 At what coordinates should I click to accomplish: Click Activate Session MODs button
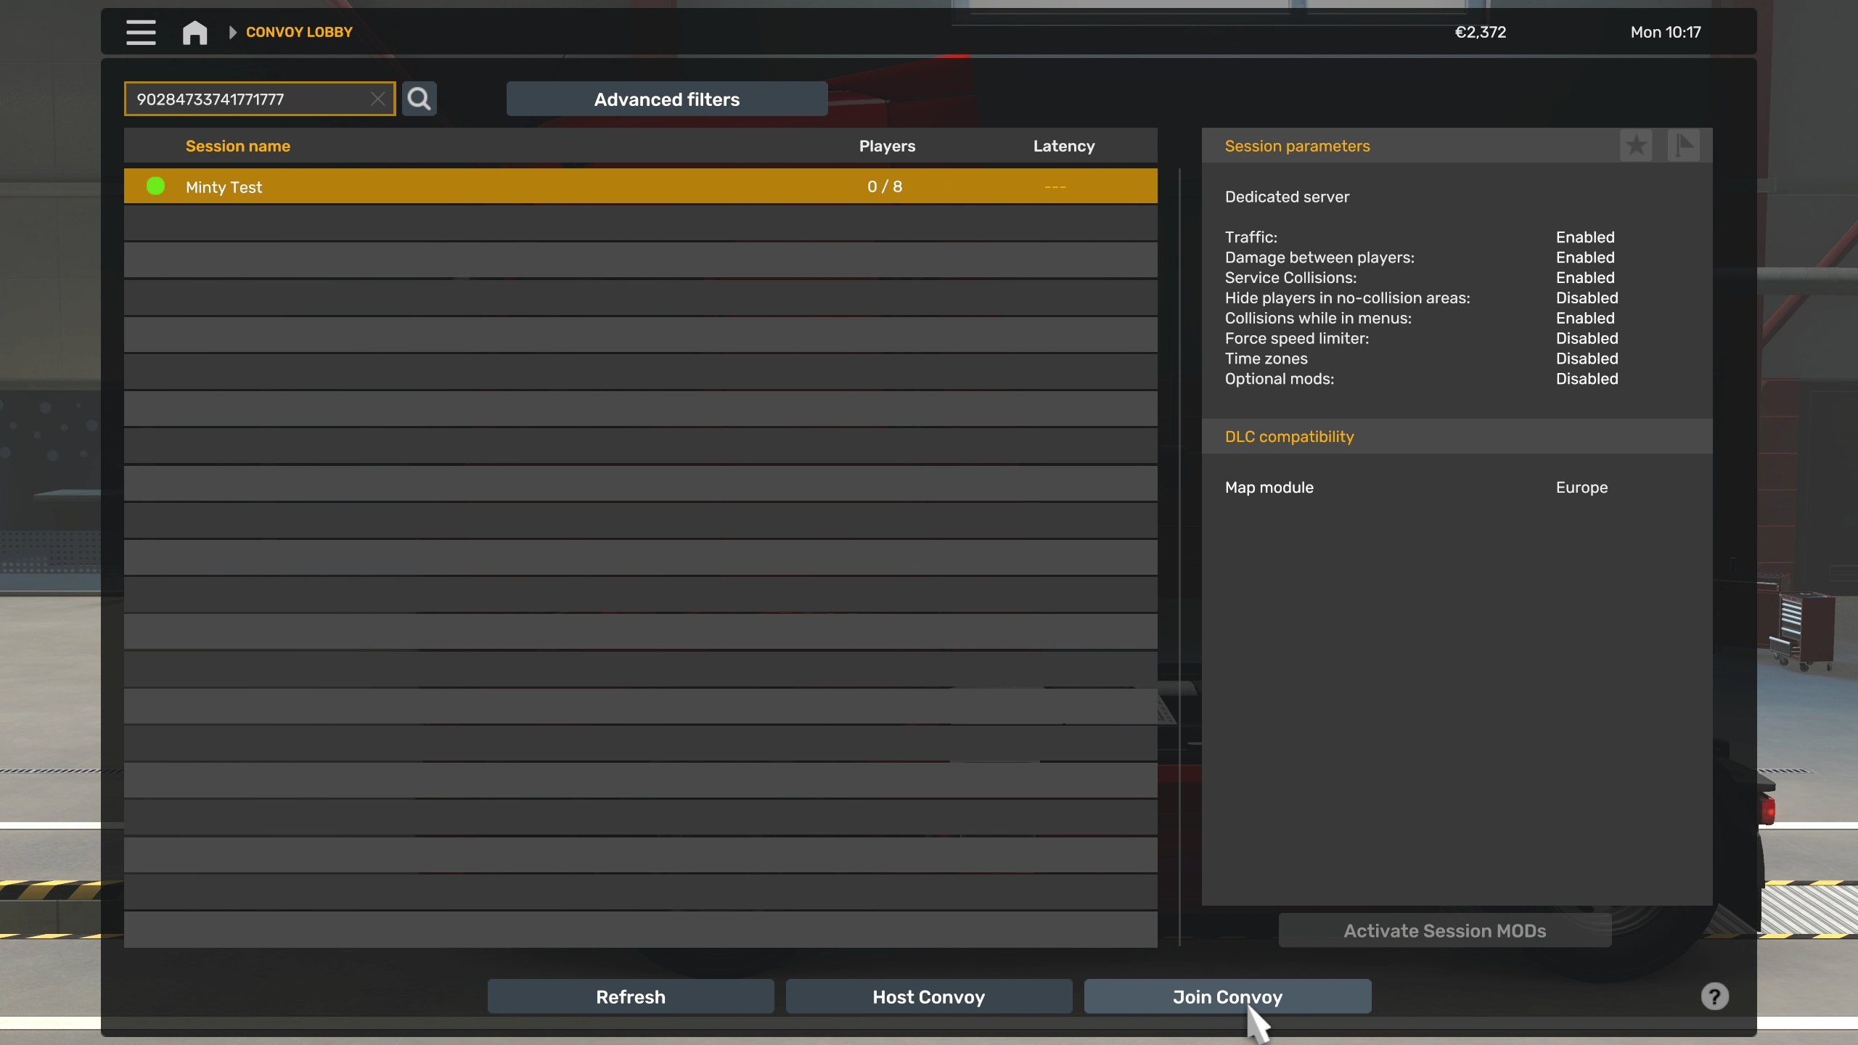click(x=1444, y=930)
